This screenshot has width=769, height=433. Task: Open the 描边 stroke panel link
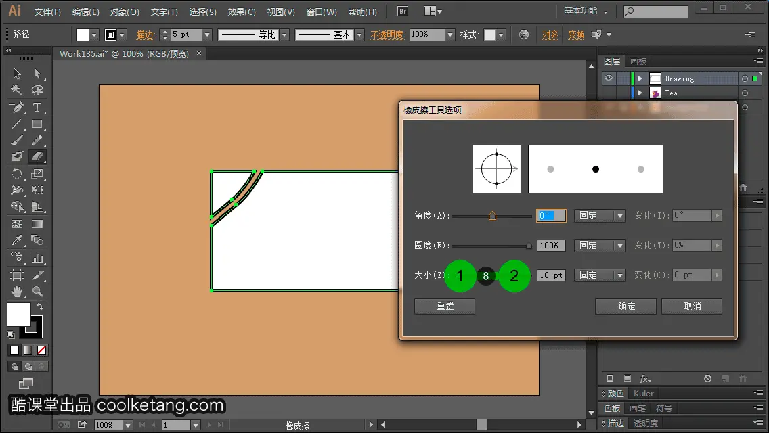coord(145,35)
